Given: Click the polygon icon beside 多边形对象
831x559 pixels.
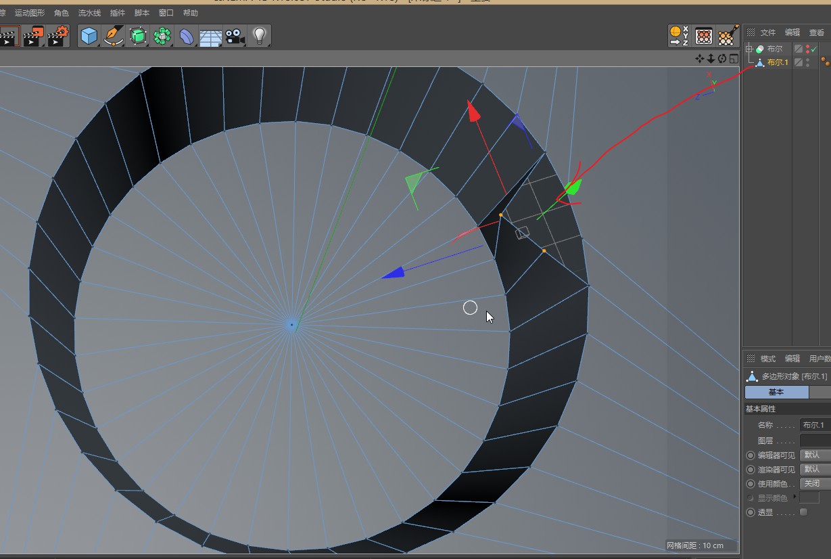Looking at the screenshot, I should click(752, 376).
